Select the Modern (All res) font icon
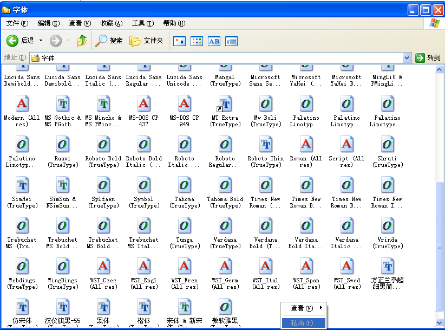445x330 pixels. pyautogui.click(x=22, y=104)
